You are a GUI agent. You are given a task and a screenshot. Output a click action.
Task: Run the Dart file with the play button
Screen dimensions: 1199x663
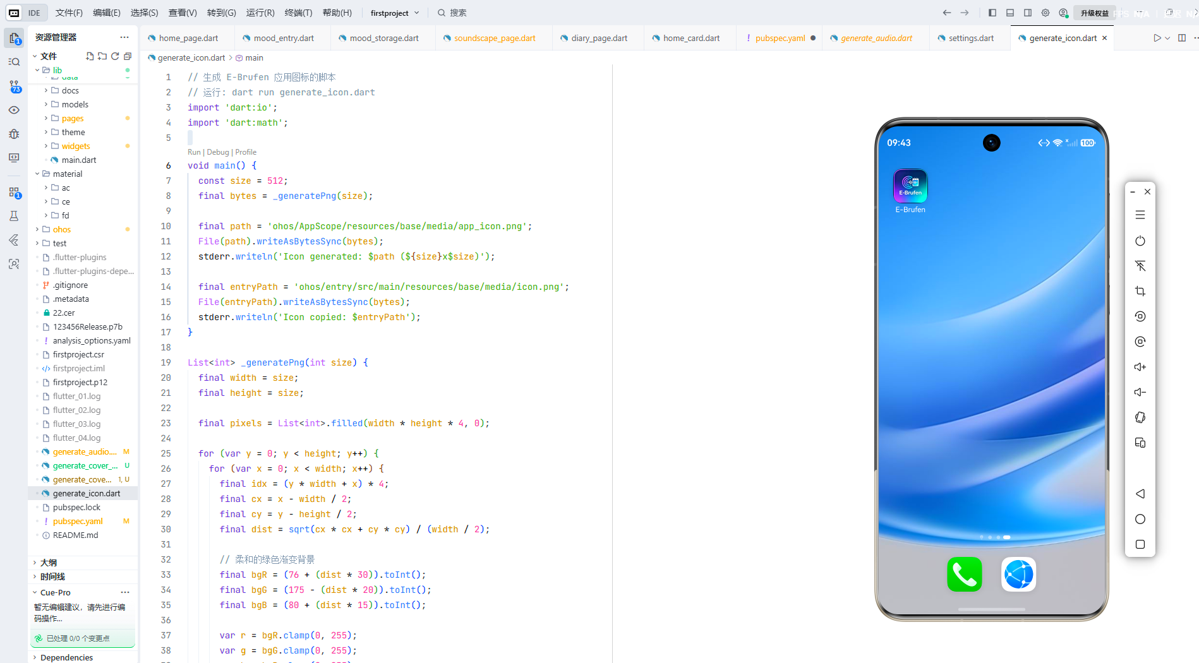[x=1157, y=38]
